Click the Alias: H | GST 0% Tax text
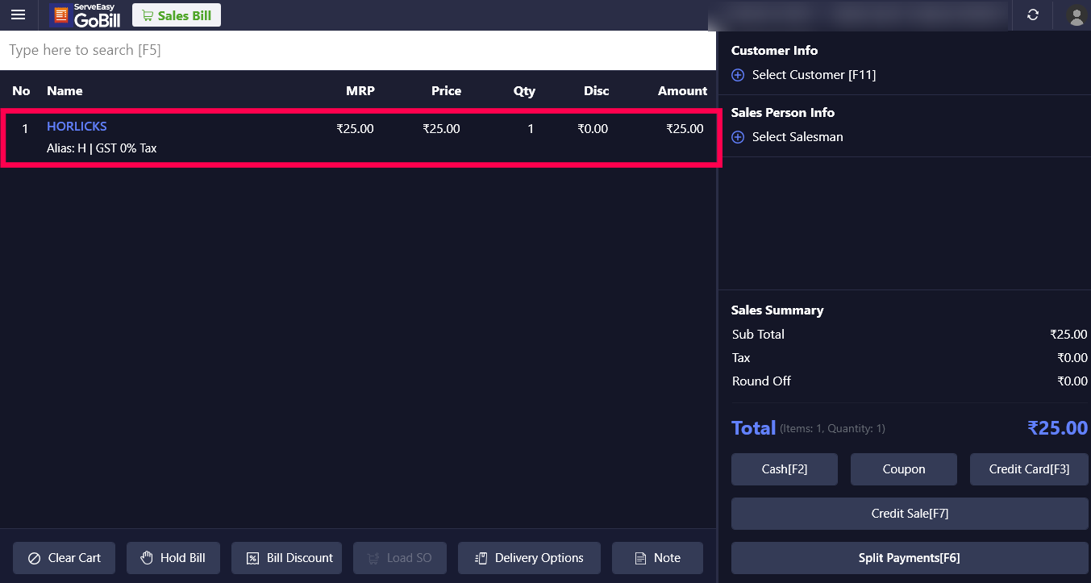This screenshot has height=583, width=1091. 102,148
